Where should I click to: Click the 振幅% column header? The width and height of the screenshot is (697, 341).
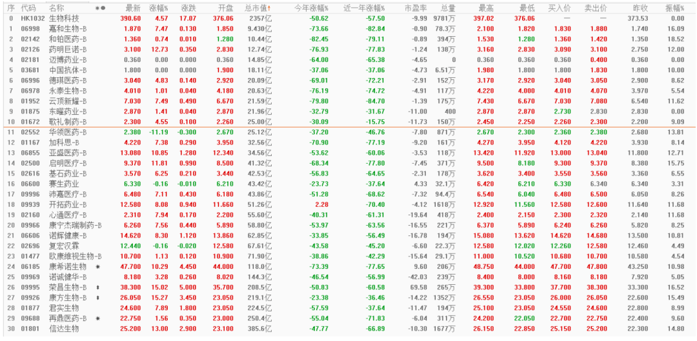click(x=674, y=8)
